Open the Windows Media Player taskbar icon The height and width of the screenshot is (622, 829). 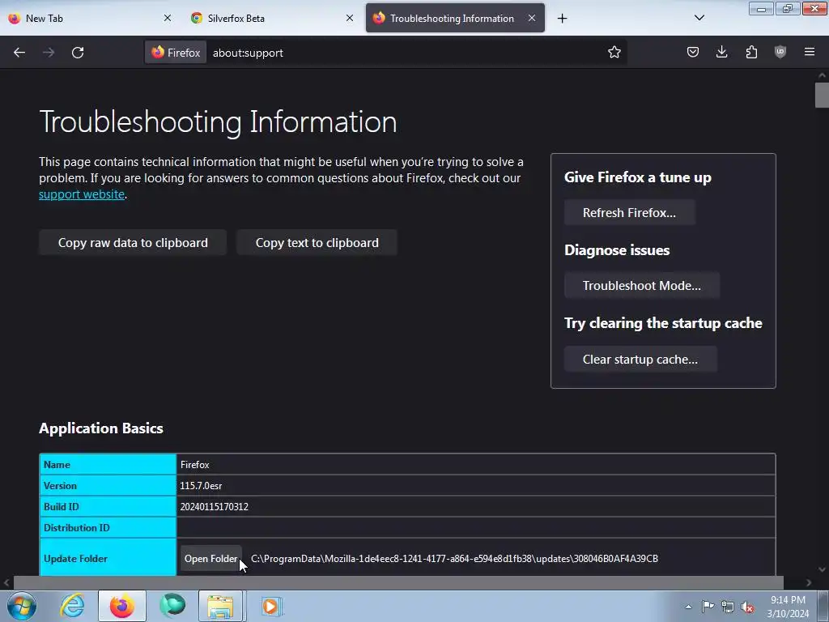(270, 606)
